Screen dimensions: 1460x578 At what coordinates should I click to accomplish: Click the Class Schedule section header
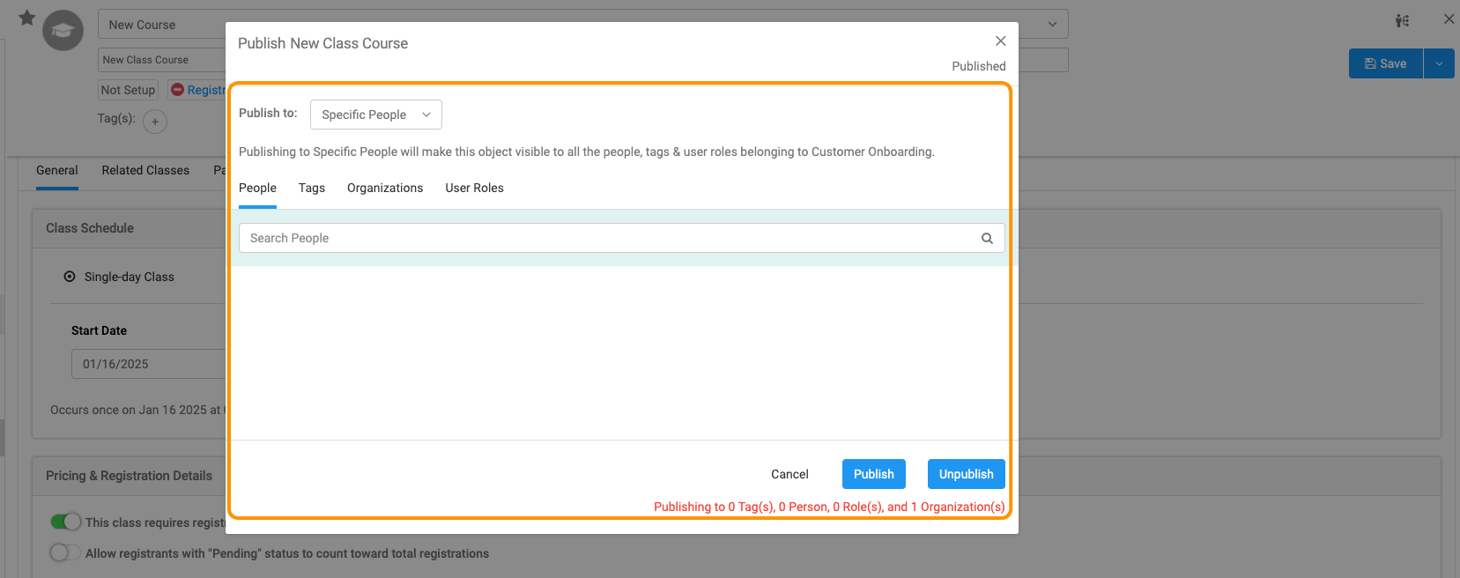click(90, 228)
